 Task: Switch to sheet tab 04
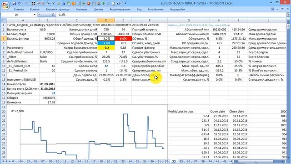point(21,161)
